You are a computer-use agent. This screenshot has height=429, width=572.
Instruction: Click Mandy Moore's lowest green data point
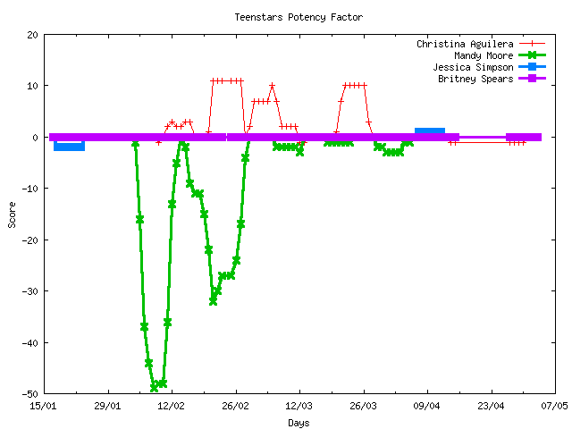coord(155,387)
